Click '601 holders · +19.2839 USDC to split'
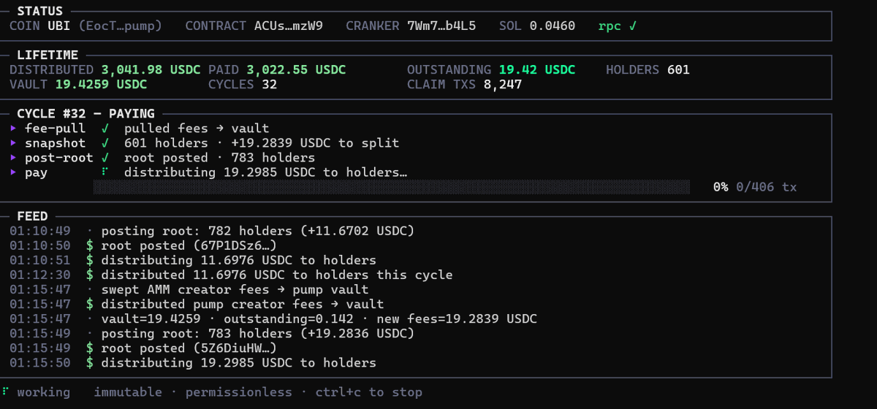The width and height of the screenshot is (877, 409). [262, 143]
